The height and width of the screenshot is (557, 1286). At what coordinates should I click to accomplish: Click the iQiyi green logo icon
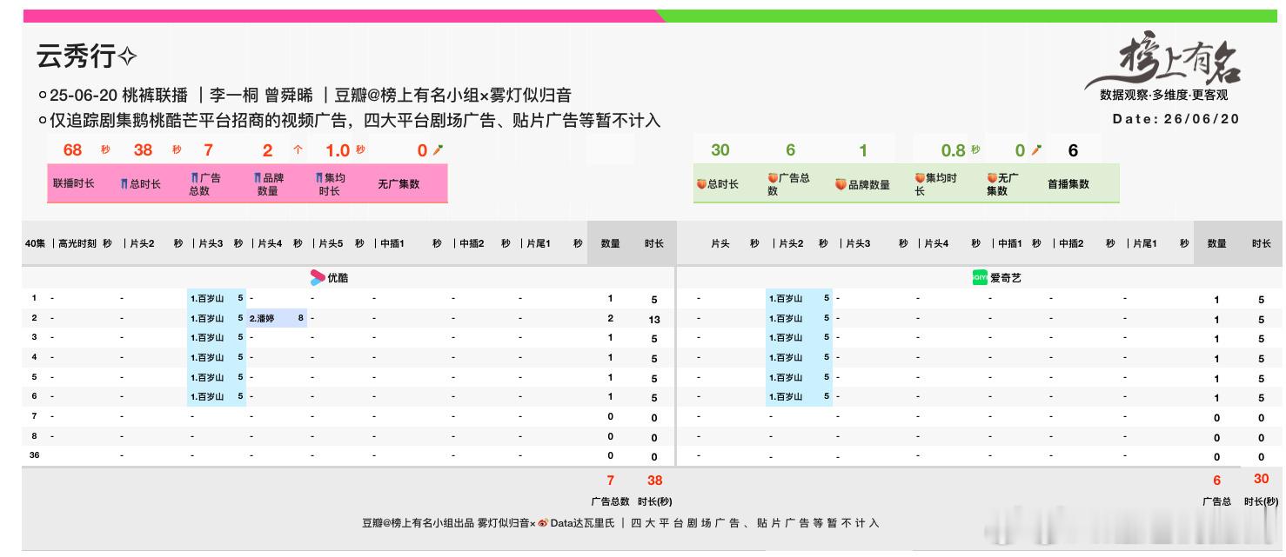(980, 278)
